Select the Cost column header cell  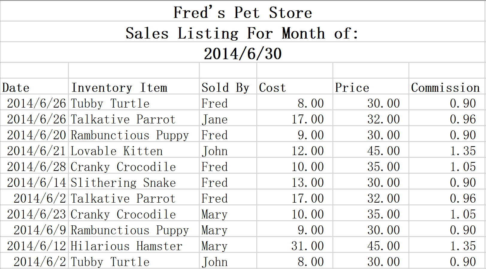[295, 86]
